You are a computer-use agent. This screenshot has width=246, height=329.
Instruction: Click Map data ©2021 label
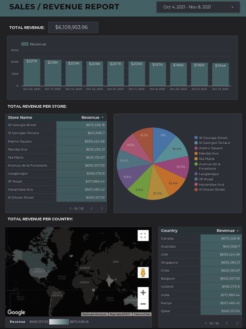click(120, 314)
